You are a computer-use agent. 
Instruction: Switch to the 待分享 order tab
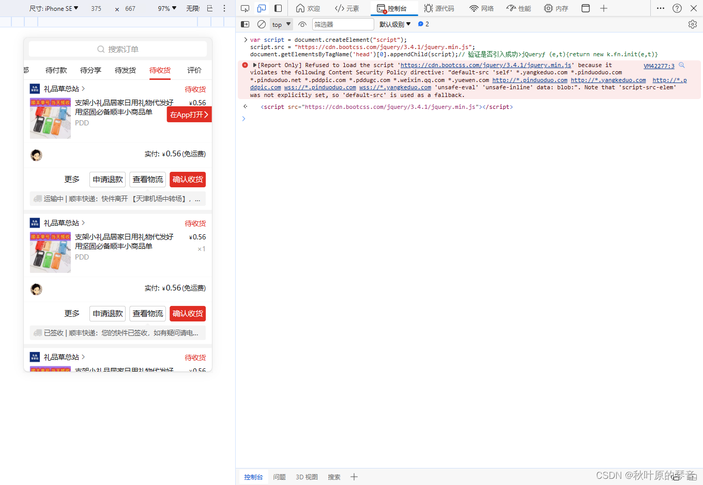point(90,70)
